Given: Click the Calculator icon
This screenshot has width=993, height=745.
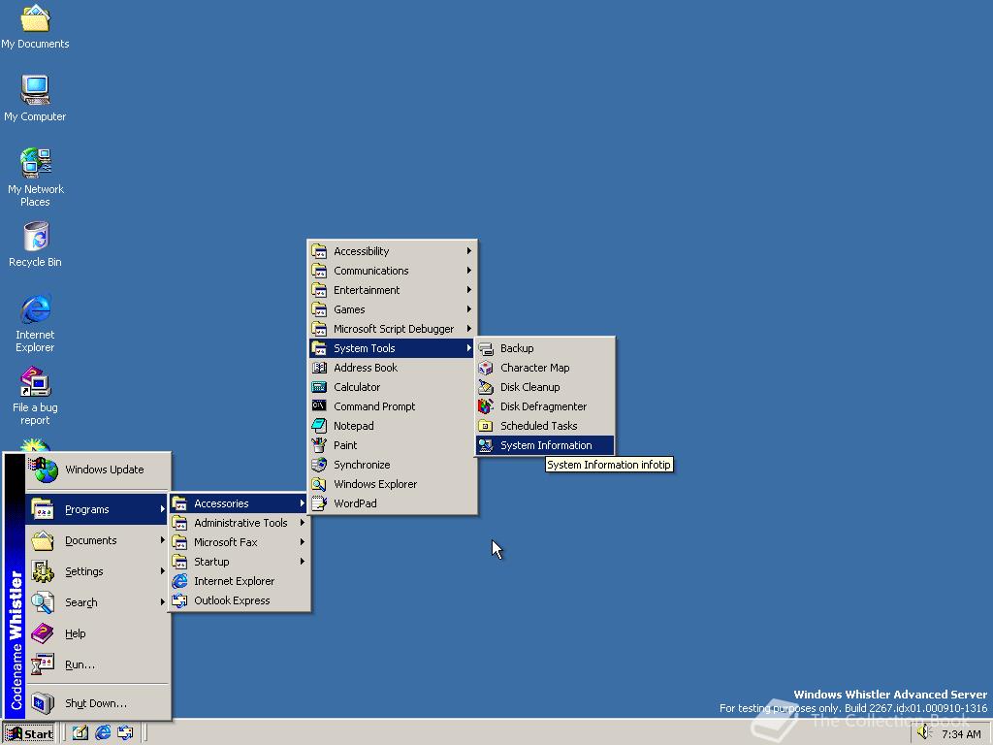Looking at the screenshot, I should point(319,387).
